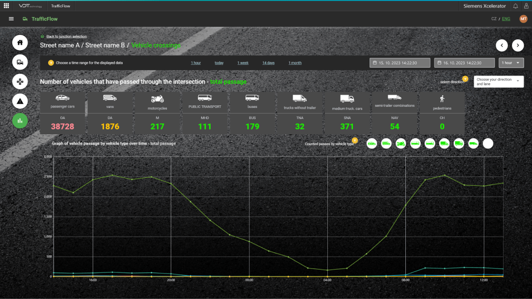Viewport: 532px width, 299px height.
Task: Click the Vehicle crossings breadcrumb text
Action: pyautogui.click(x=156, y=45)
